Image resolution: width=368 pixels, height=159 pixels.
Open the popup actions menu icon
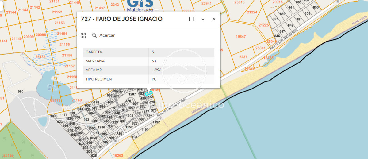coord(83,35)
